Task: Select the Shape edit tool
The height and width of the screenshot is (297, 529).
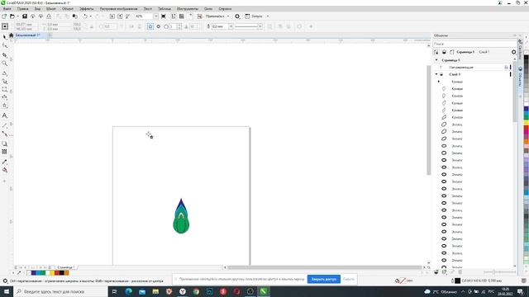Action: click(x=5, y=45)
